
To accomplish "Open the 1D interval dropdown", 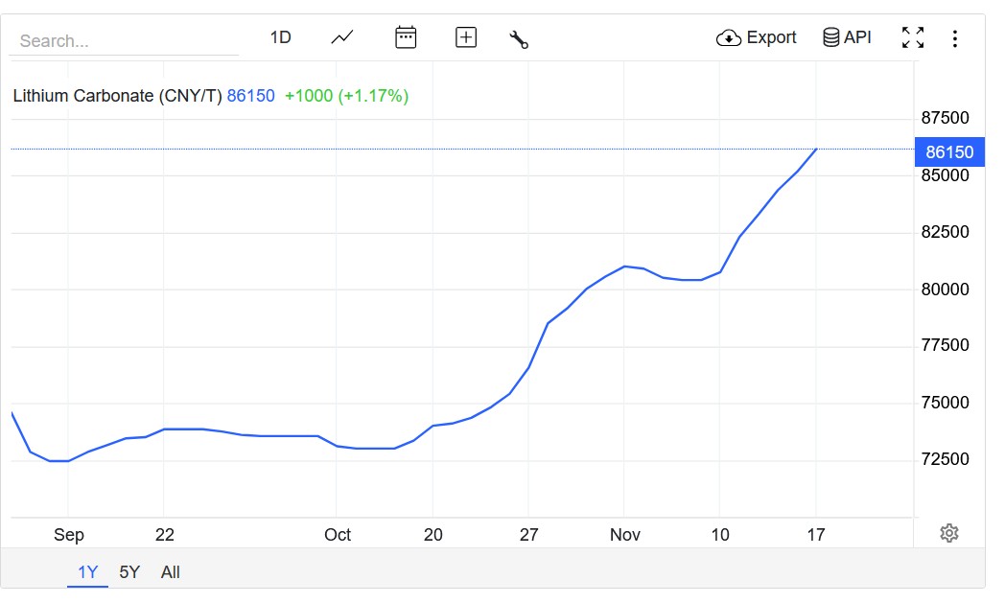I will click(x=280, y=38).
